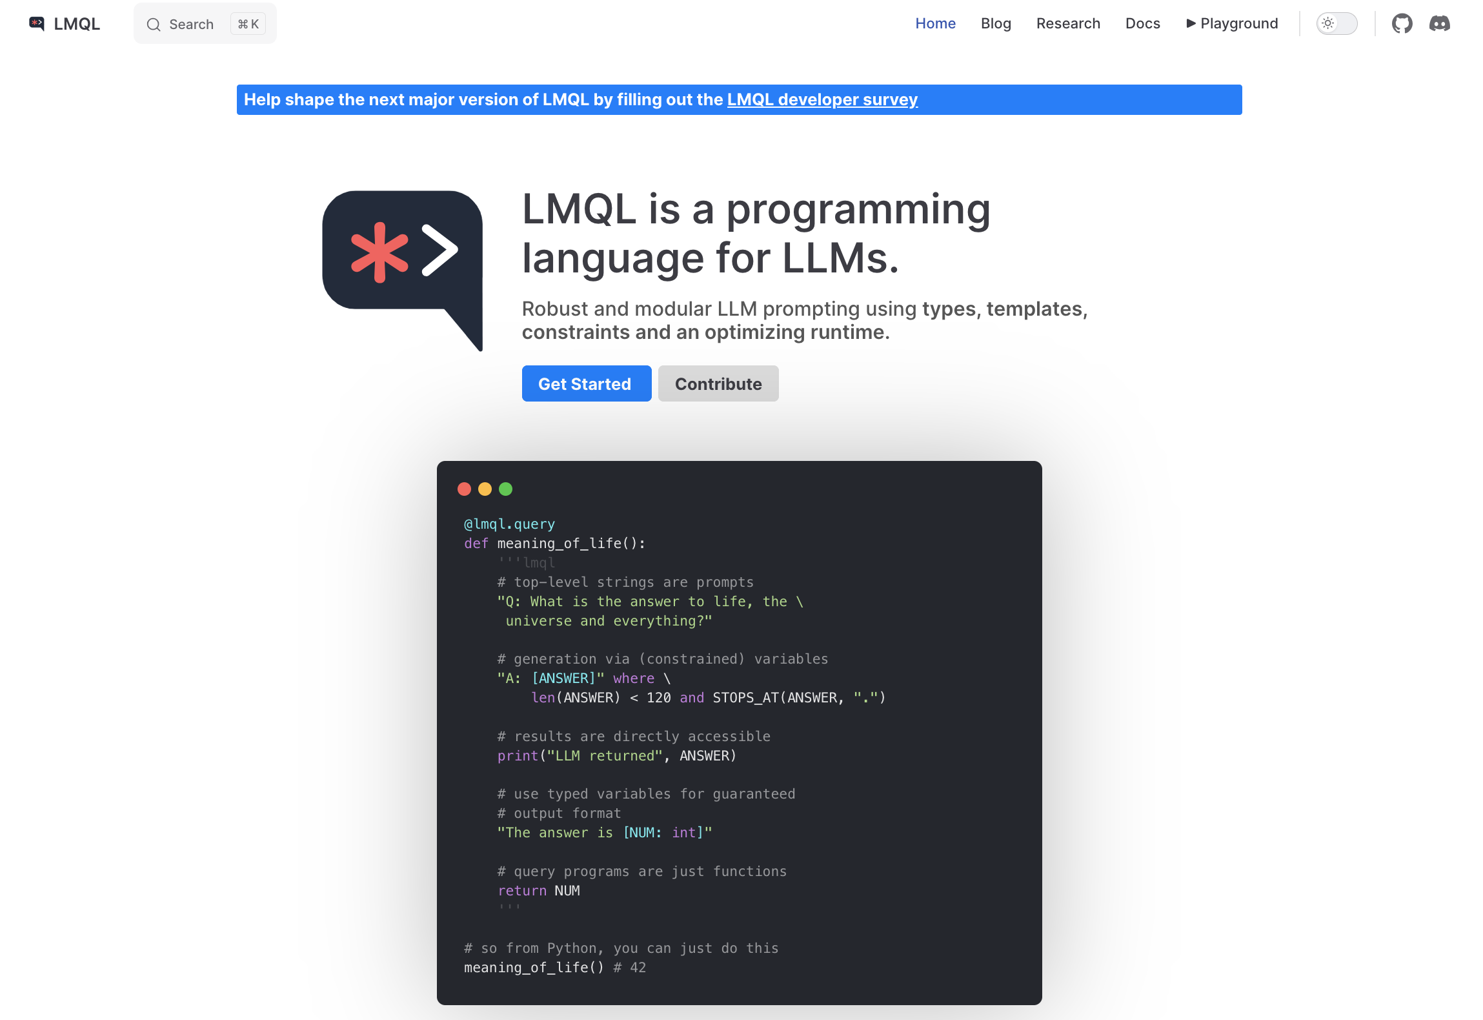
Task: Click the LMQL logo icon in navbar
Action: [x=37, y=24]
